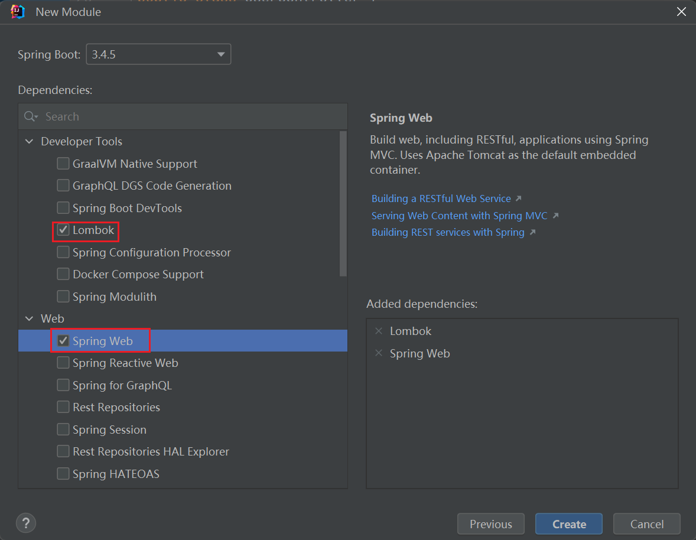Image resolution: width=696 pixels, height=540 pixels.
Task: Check the Spring HATEOAS dependency
Action: coord(63,473)
